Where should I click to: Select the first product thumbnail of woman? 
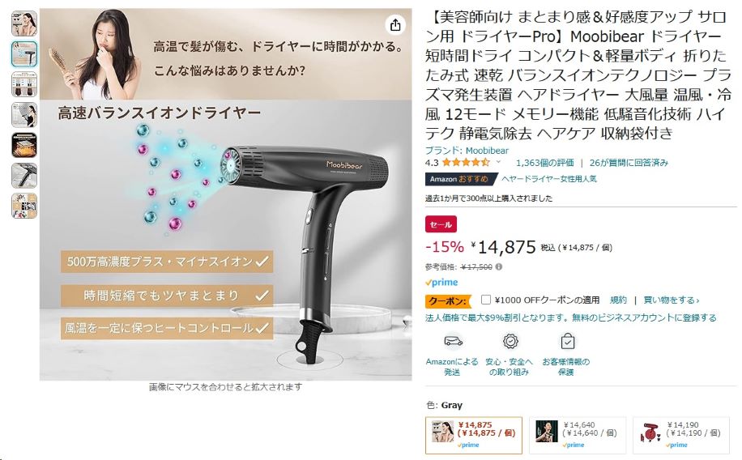pyautogui.click(x=24, y=23)
